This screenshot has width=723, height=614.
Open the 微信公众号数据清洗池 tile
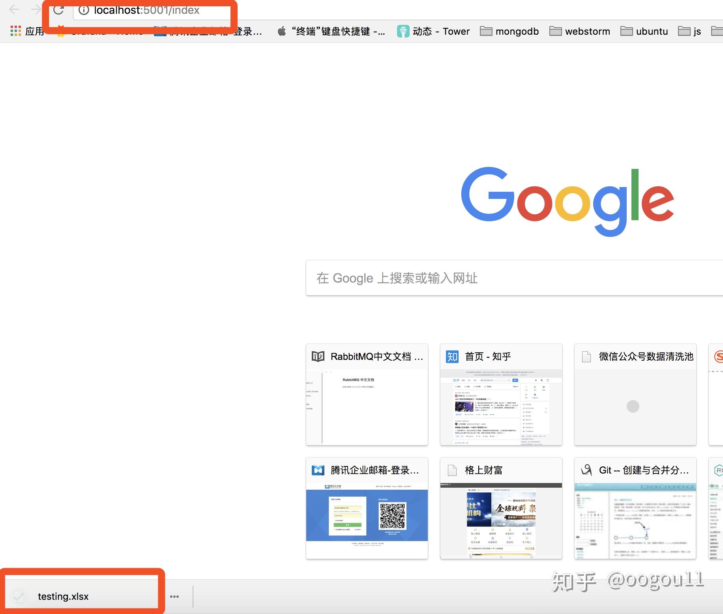pyautogui.click(x=635, y=395)
